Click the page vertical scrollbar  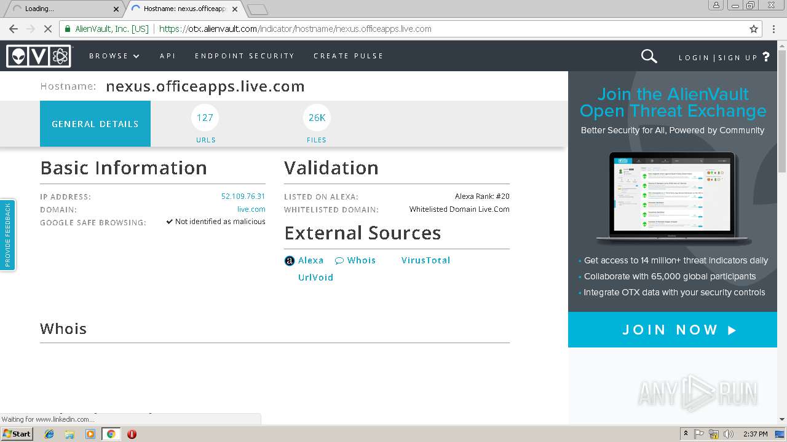[782, 233]
